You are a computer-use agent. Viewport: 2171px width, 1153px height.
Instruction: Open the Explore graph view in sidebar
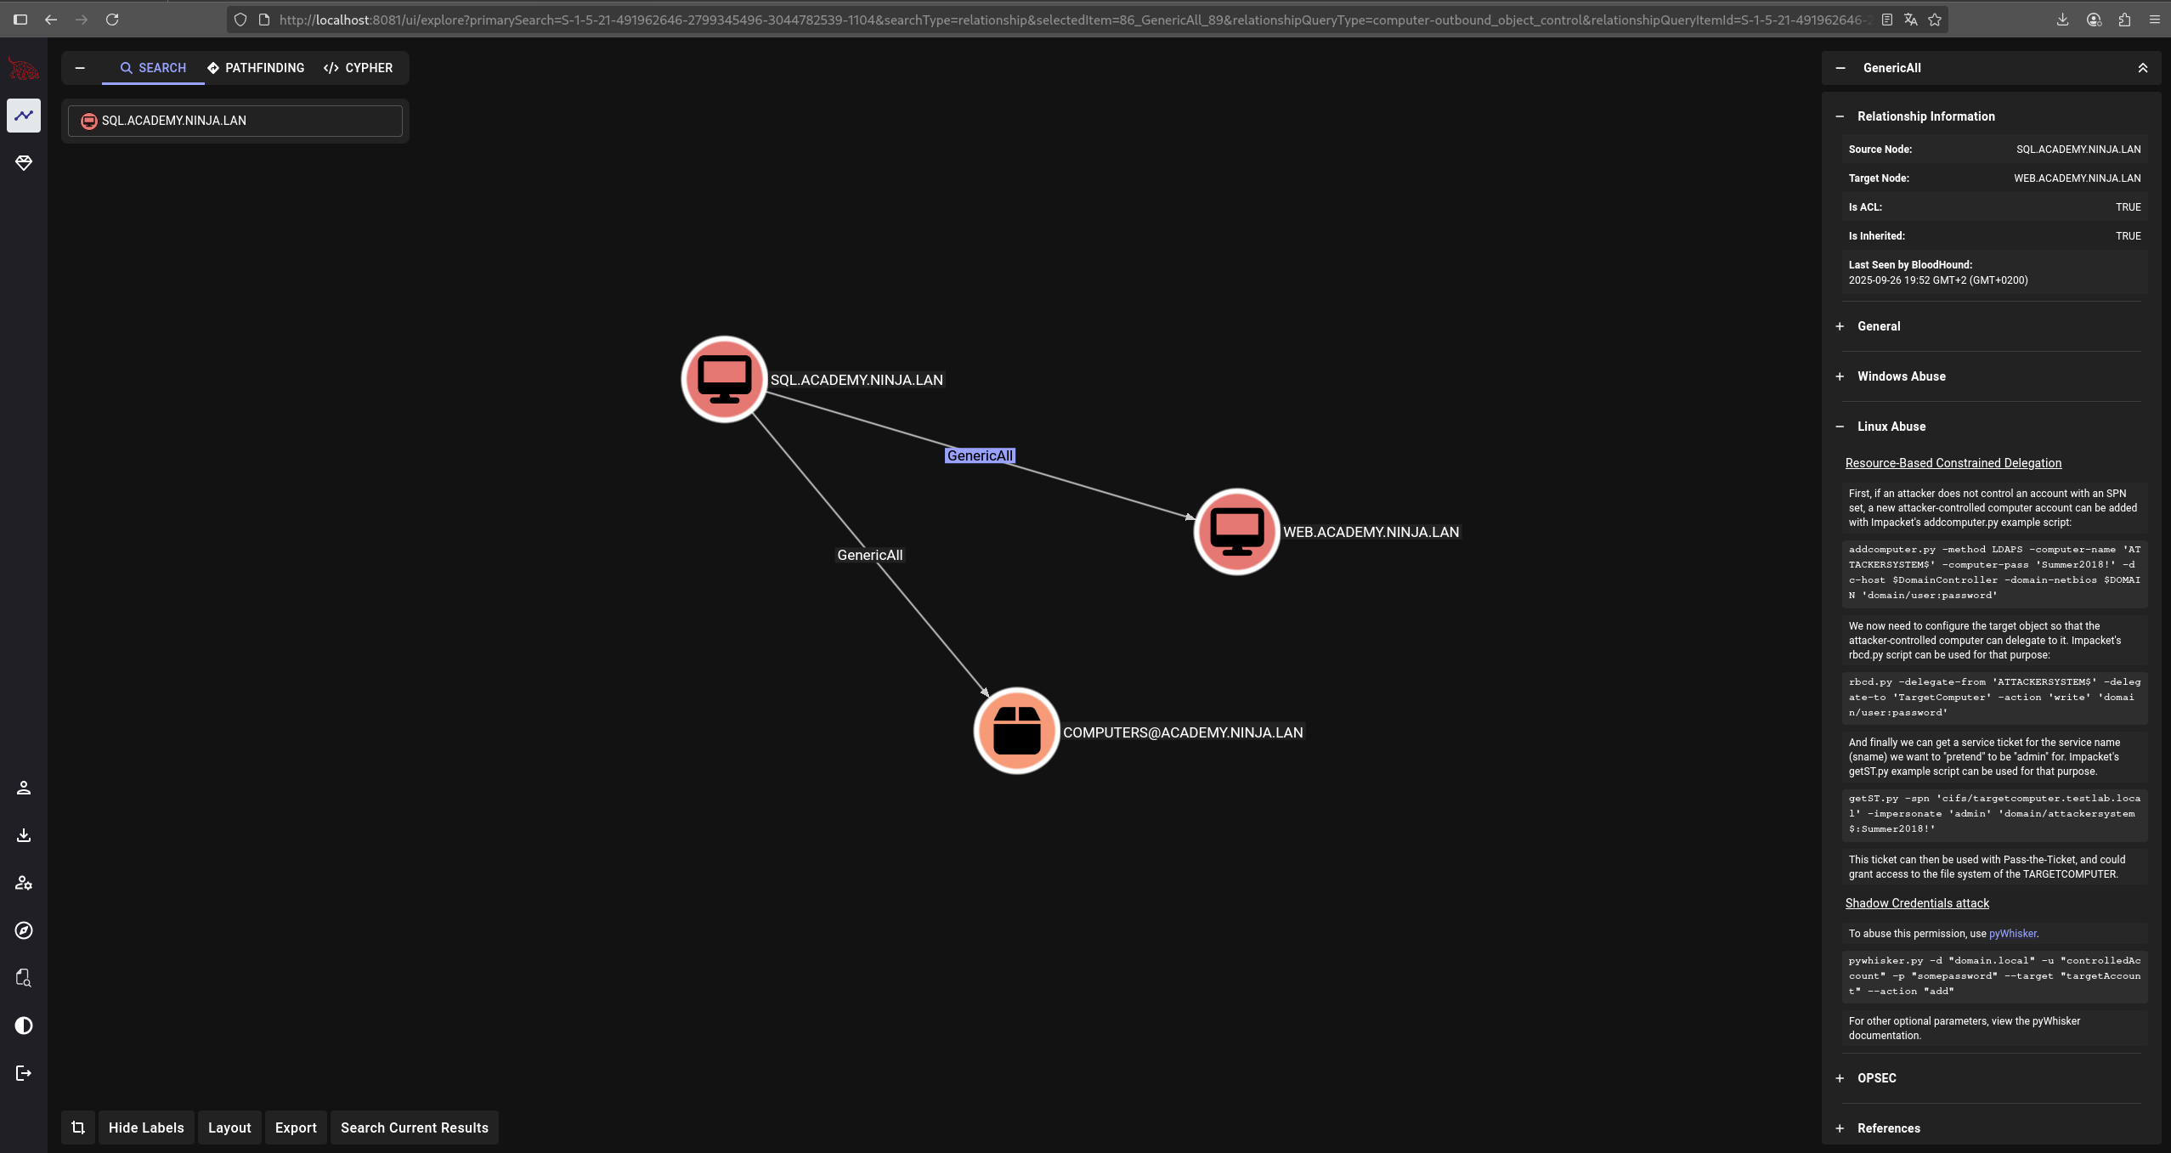[x=24, y=116]
